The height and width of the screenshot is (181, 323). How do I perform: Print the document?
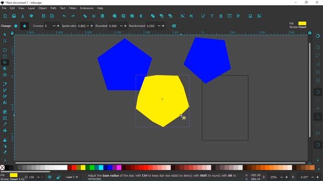tap(31, 16)
